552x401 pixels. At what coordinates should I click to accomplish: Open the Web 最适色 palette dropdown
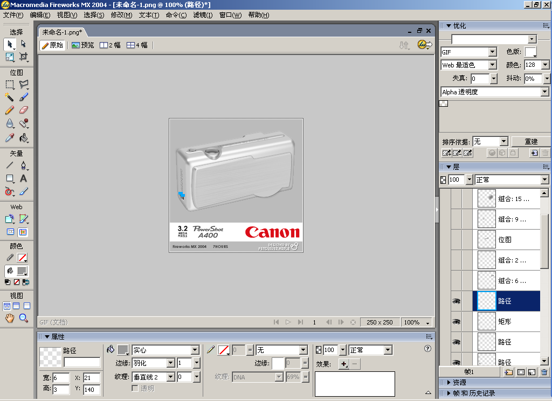coord(493,65)
